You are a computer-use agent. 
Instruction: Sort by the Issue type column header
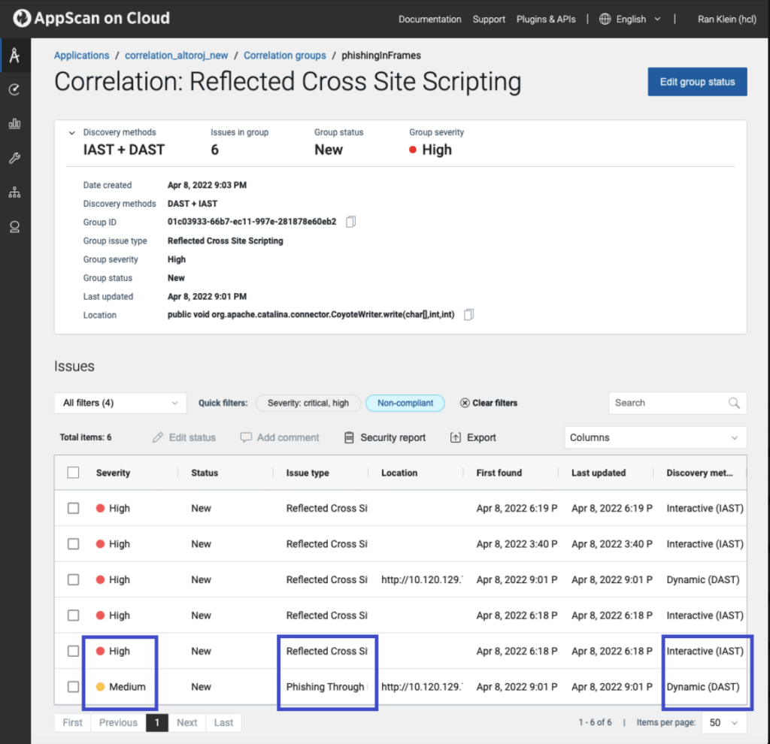[308, 473]
